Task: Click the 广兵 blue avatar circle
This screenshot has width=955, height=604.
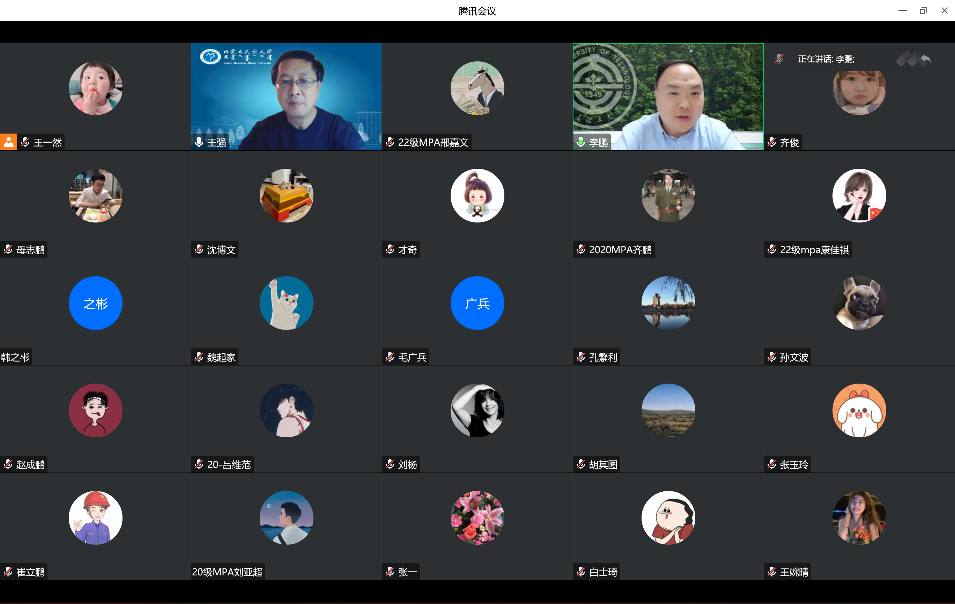Action: click(477, 303)
